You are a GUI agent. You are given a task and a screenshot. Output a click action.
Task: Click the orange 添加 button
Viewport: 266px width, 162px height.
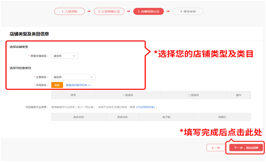coord(57,85)
